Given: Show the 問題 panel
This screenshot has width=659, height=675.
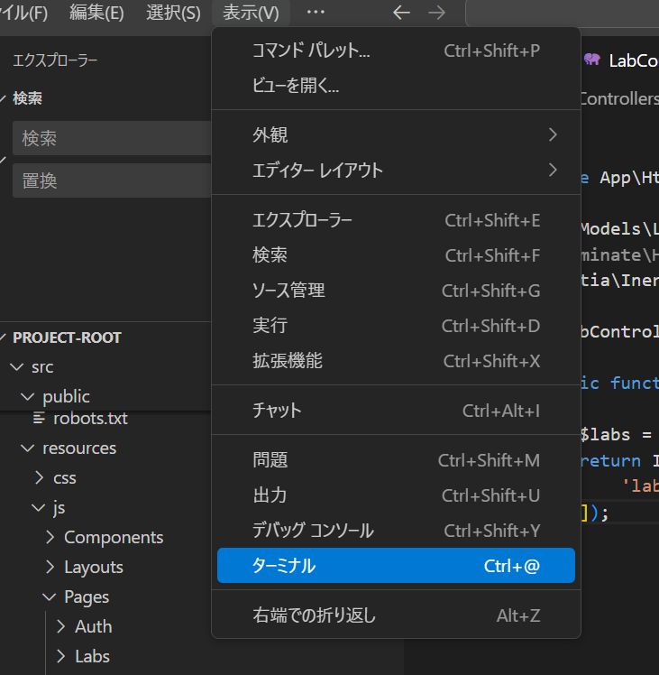Looking at the screenshot, I should click(x=396, y=460).
